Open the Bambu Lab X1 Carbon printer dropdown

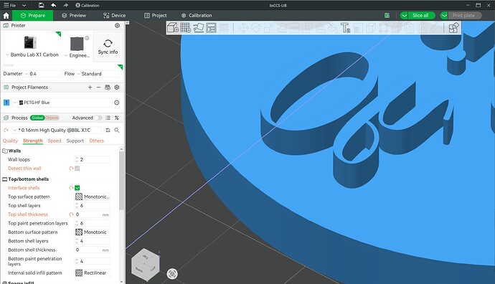(x=7, y=55)
